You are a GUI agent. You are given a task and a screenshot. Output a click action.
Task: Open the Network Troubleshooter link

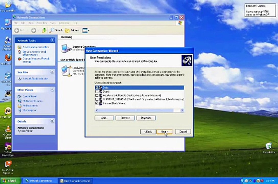pos(35,78)
